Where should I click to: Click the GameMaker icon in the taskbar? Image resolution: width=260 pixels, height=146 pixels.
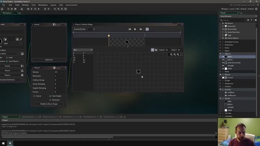pyautogui.click(x=10, y=143)
